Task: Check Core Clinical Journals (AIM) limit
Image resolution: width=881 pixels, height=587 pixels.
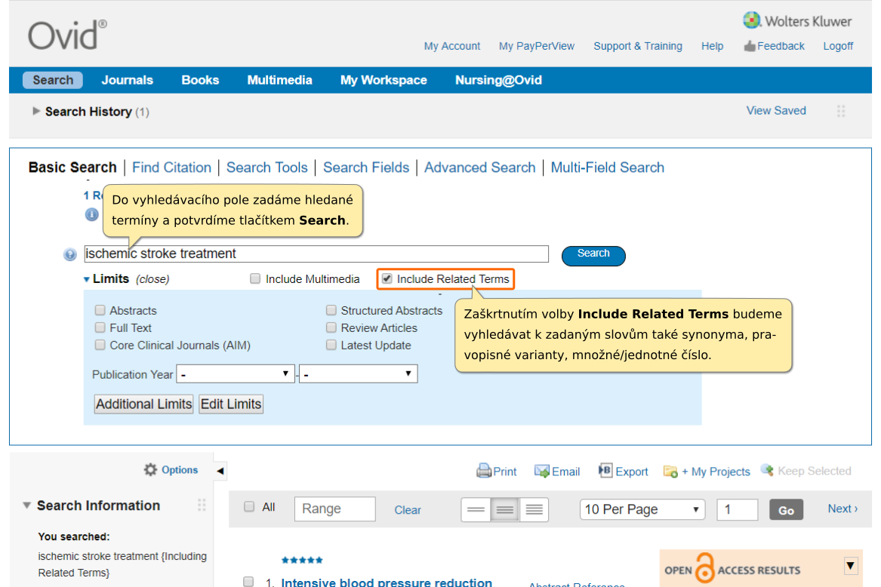Action: (x=100, y=345)
